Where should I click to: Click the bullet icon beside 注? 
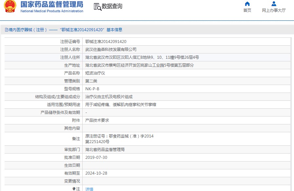pos(74,189)
